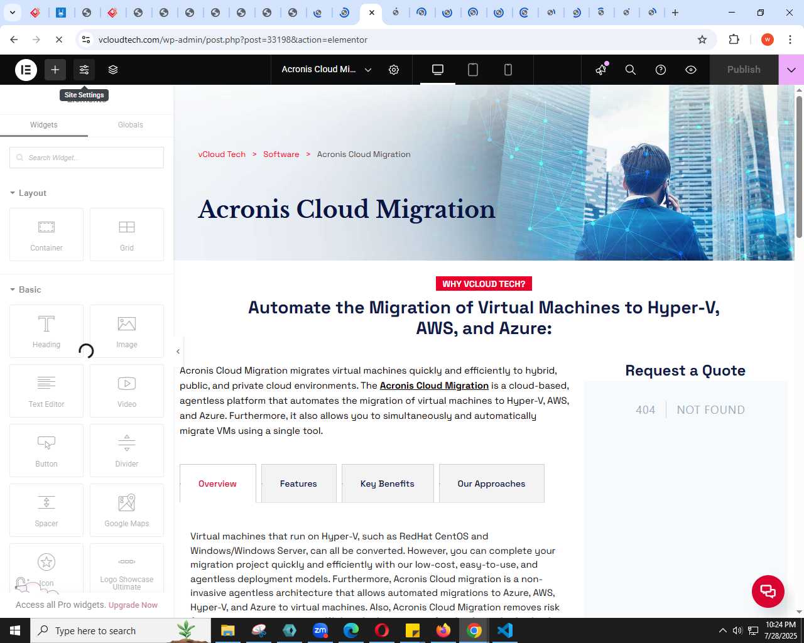Image resolution: width=804 pixels, height=643 pixels.
Task: Select the Divider widget
Action: (x=127, y=451)
